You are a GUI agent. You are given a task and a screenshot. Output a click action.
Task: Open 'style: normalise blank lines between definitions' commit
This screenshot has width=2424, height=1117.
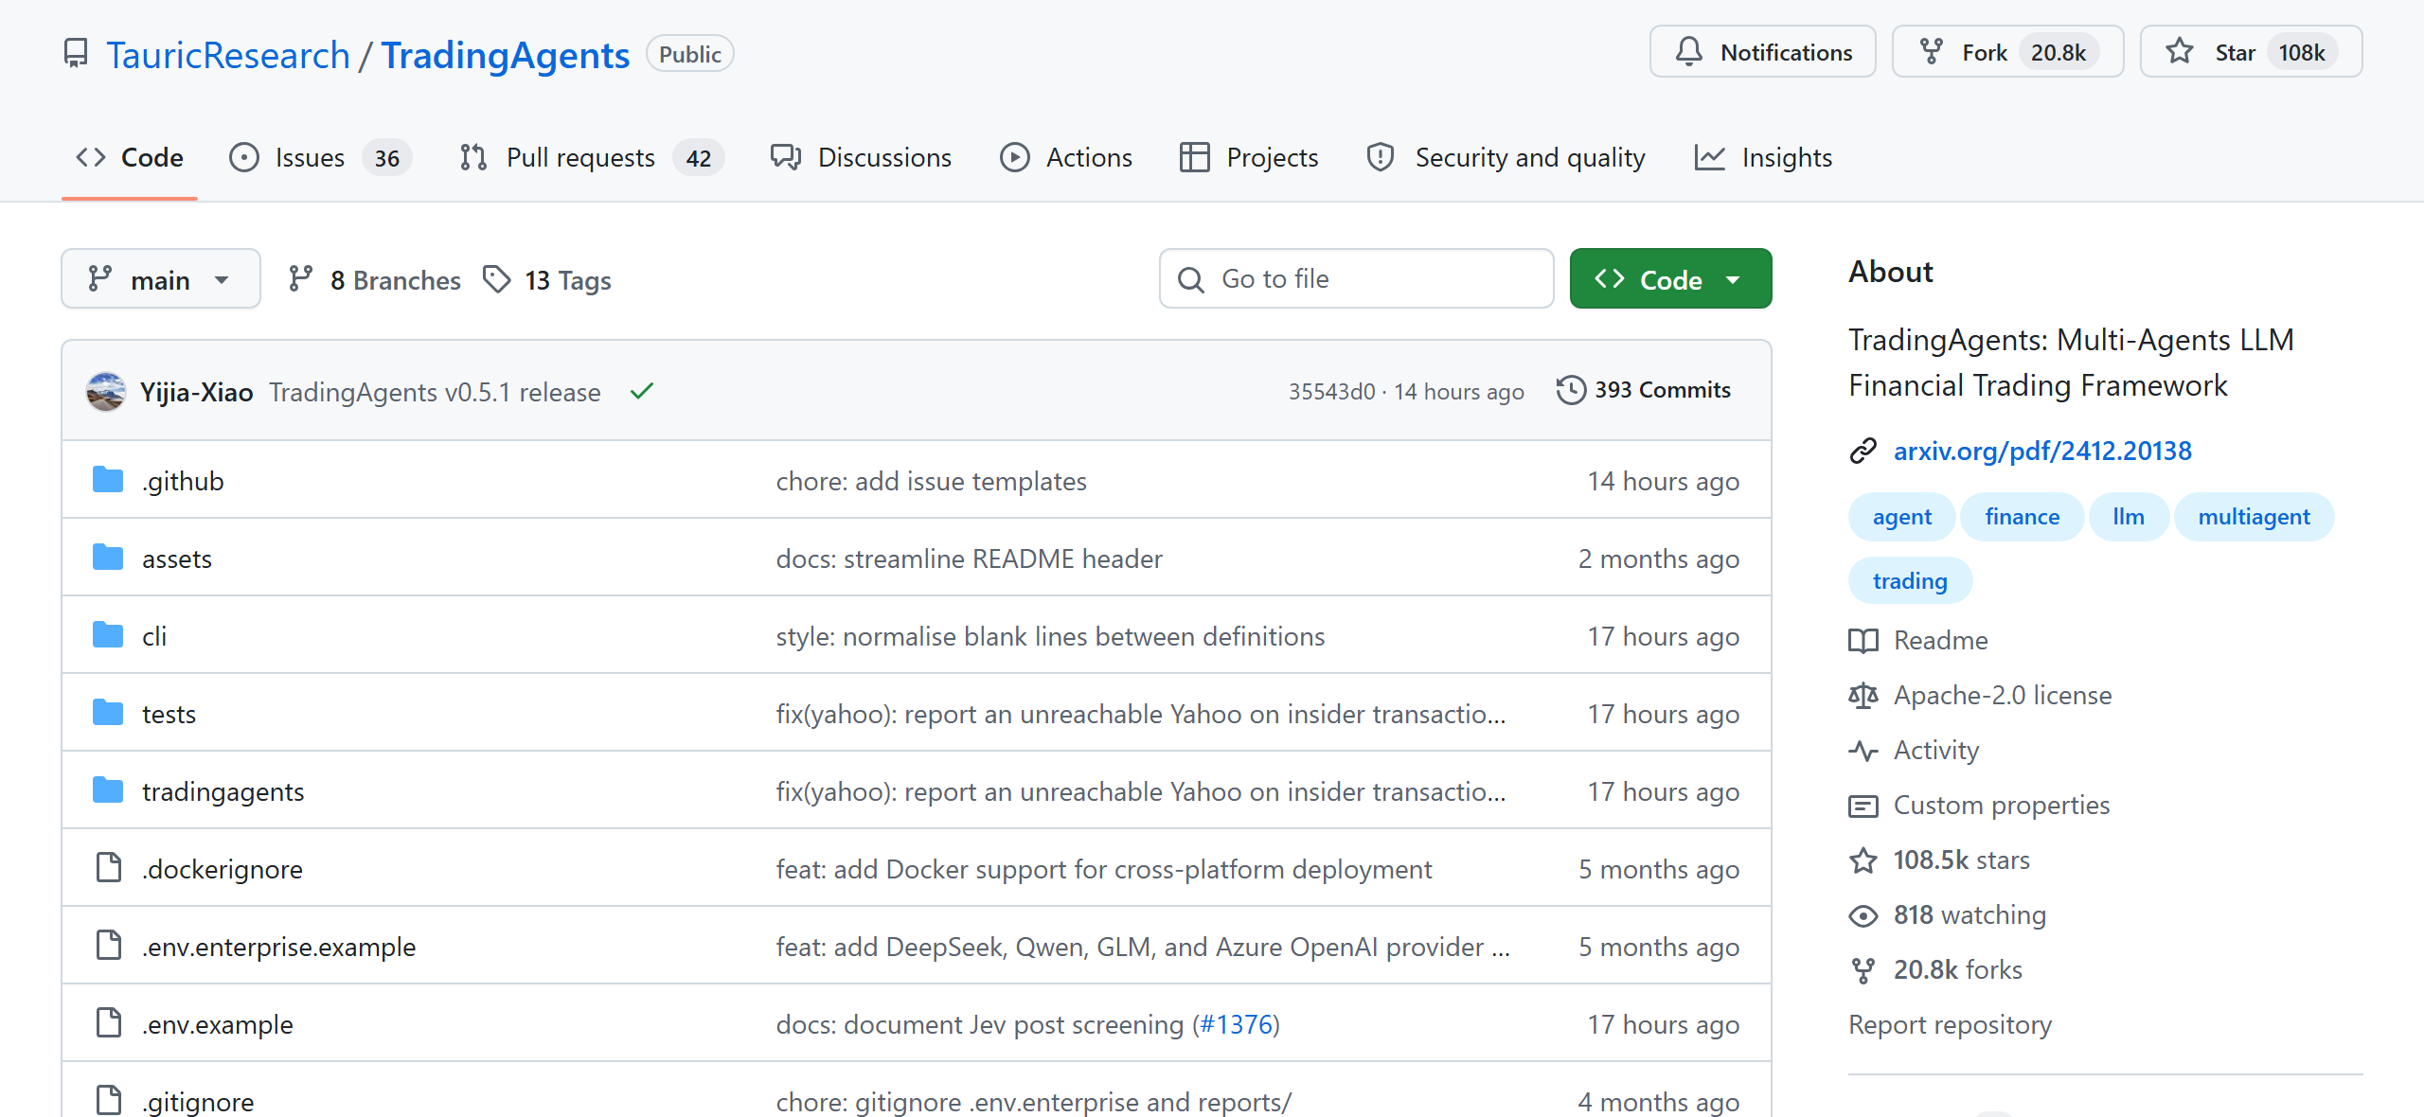pyautogui.click(x=1050, y=636)
